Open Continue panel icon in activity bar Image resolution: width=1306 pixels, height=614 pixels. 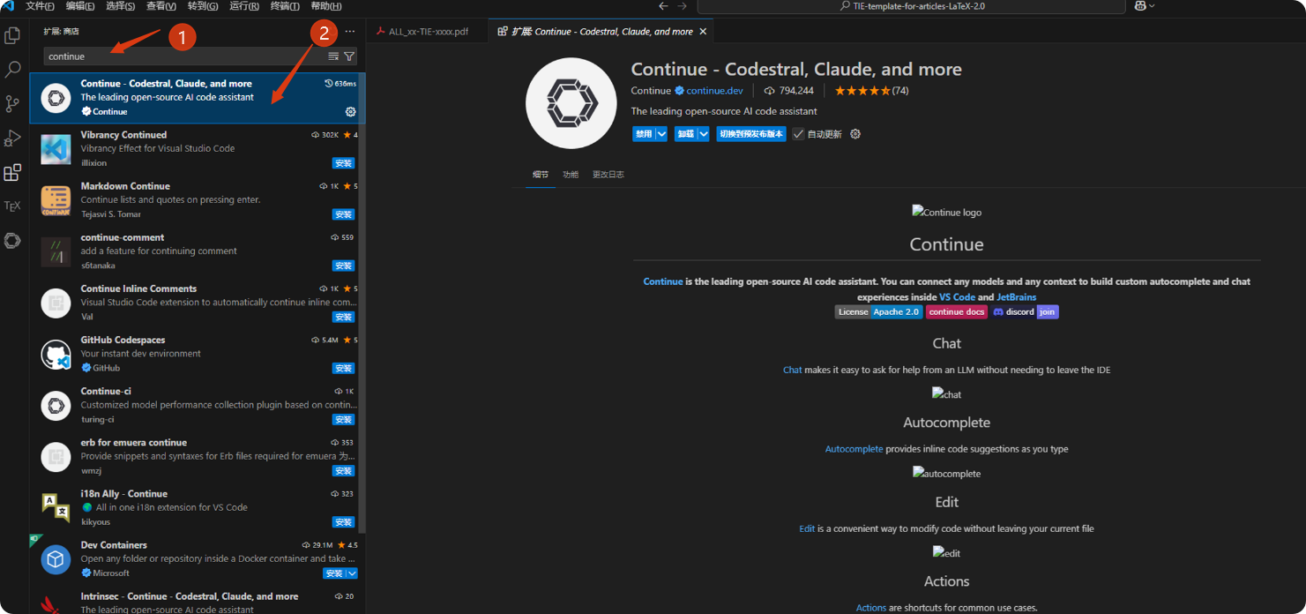[12, 241]
